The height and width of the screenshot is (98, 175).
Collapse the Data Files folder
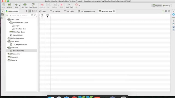click(x=7, y=48)
